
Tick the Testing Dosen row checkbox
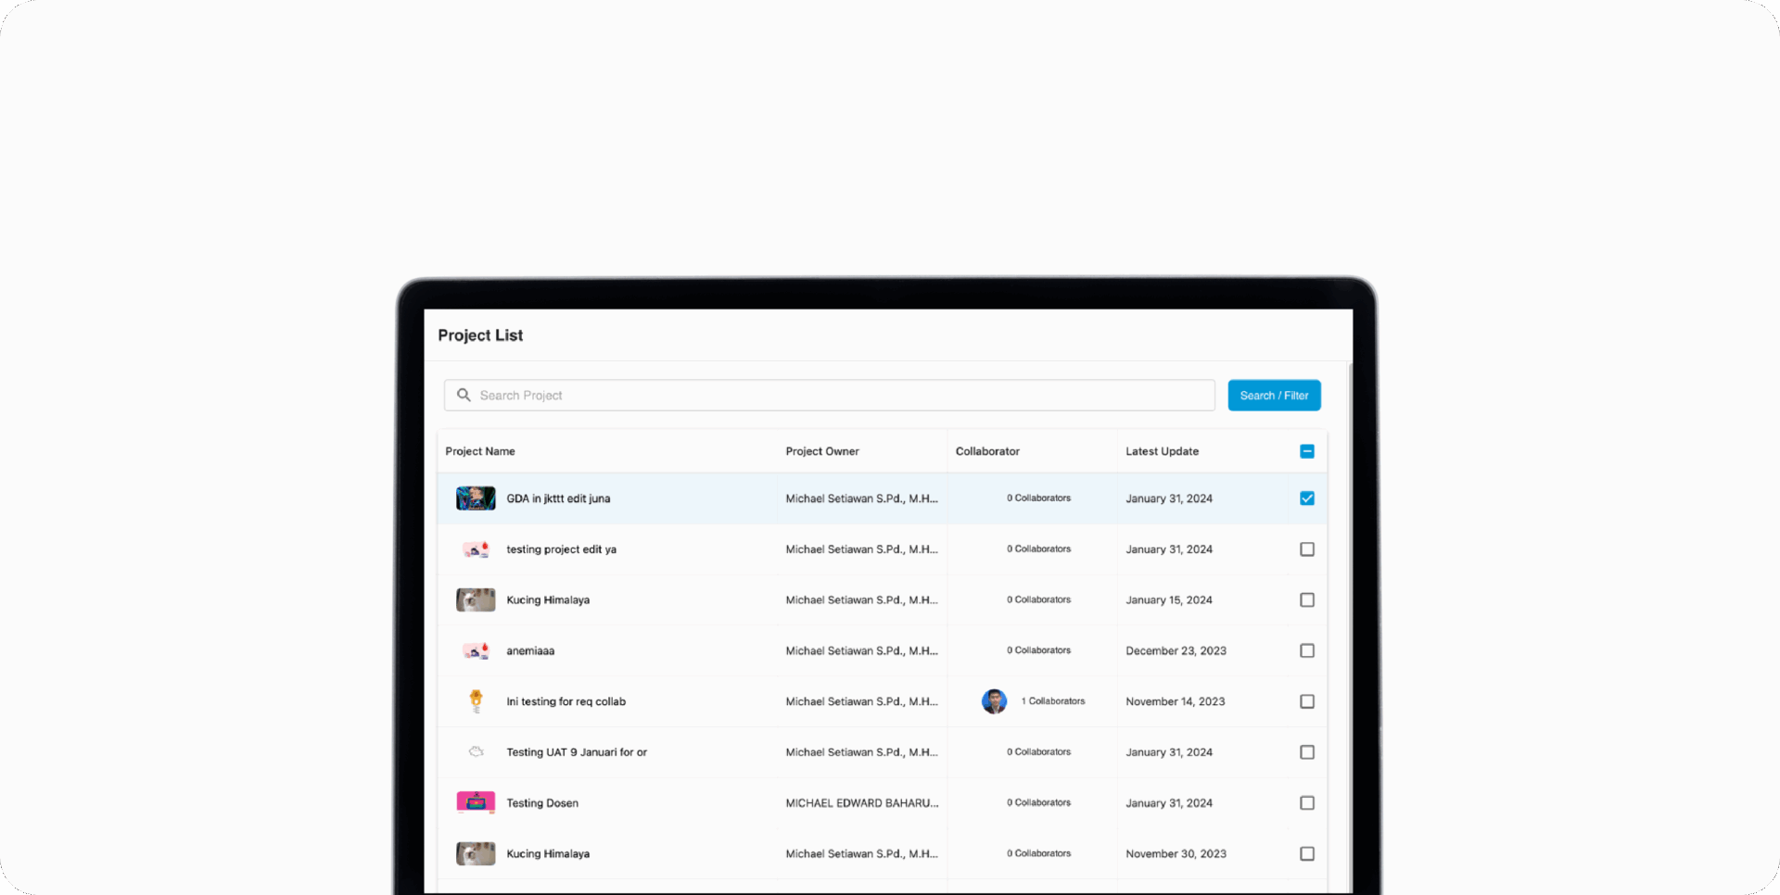pyautogui.click(x=1307, y=803)
